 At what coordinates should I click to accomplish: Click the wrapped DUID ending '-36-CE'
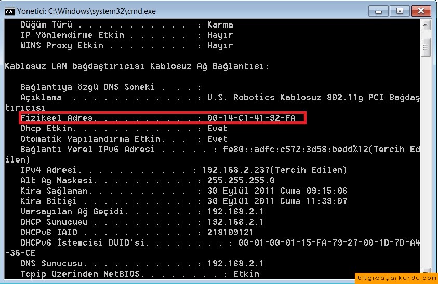20,253
